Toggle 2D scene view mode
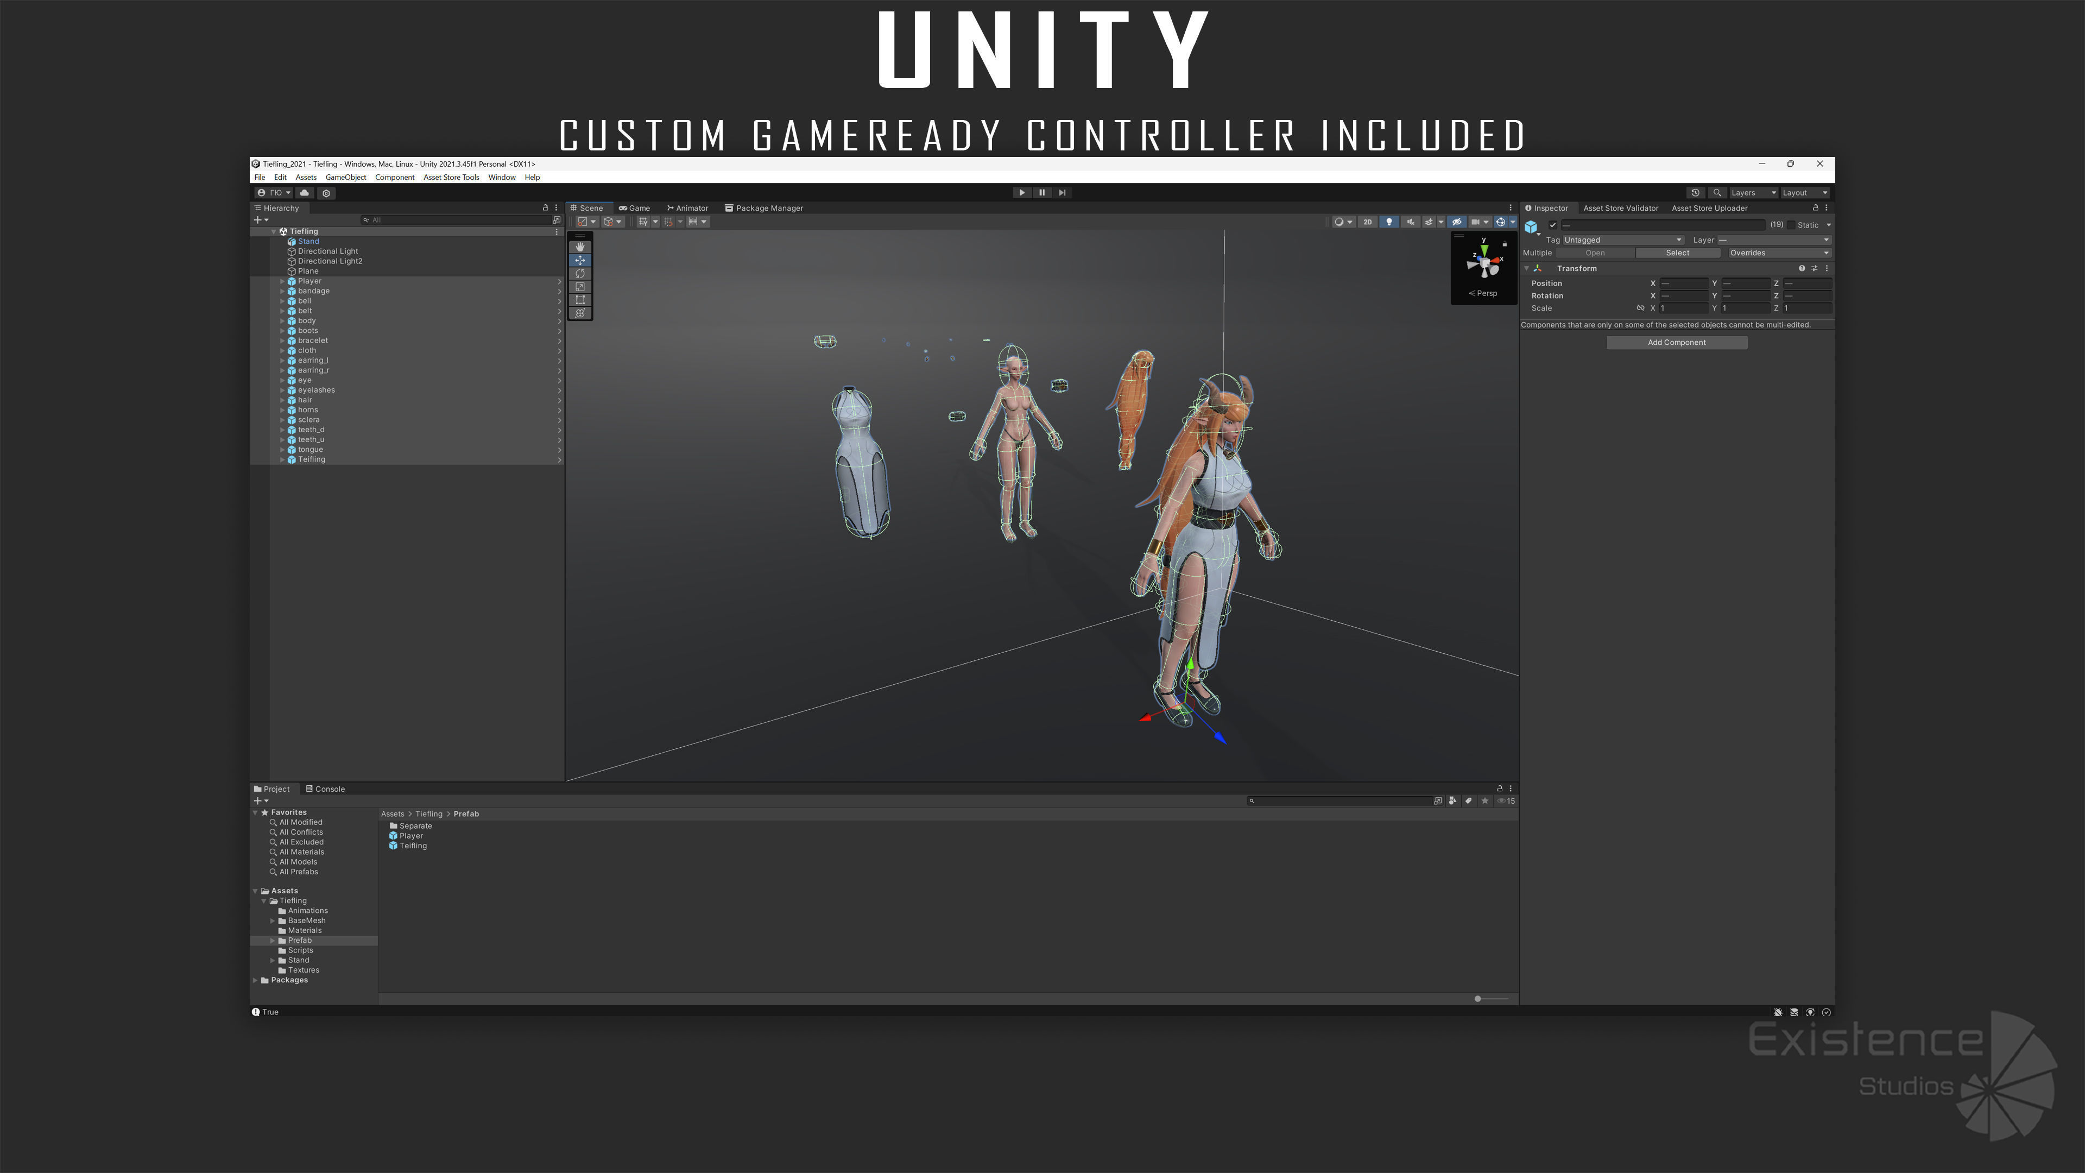The image size is (2085, 1173). (x=1367, y=222)
